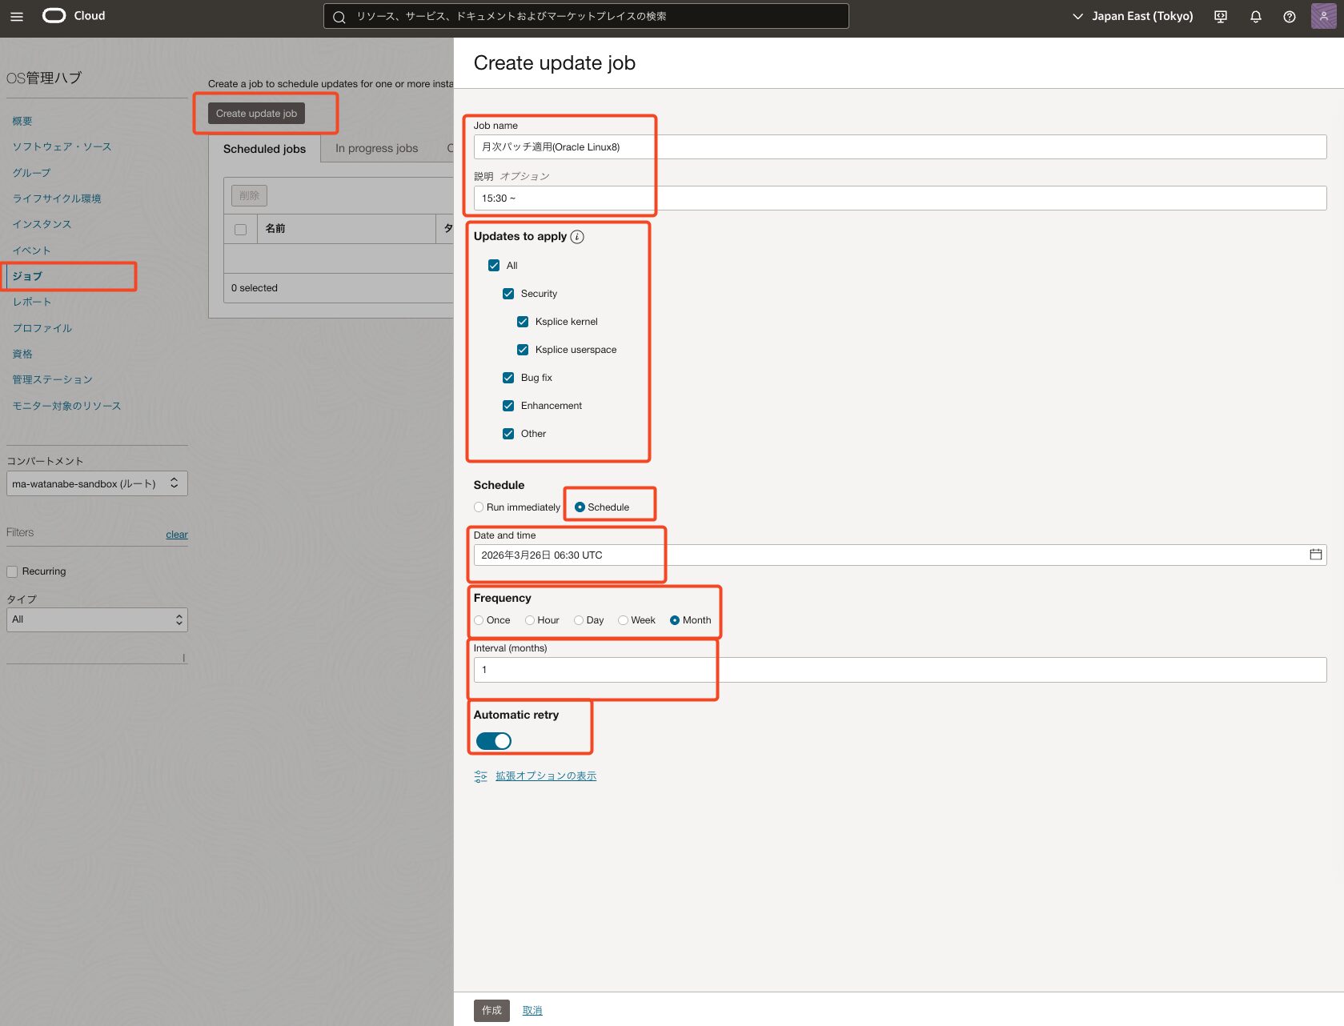Uncheck the Ksplice kernel checkbox
Viewport: 1344px width, 1026px height.
tap(523, 322)
